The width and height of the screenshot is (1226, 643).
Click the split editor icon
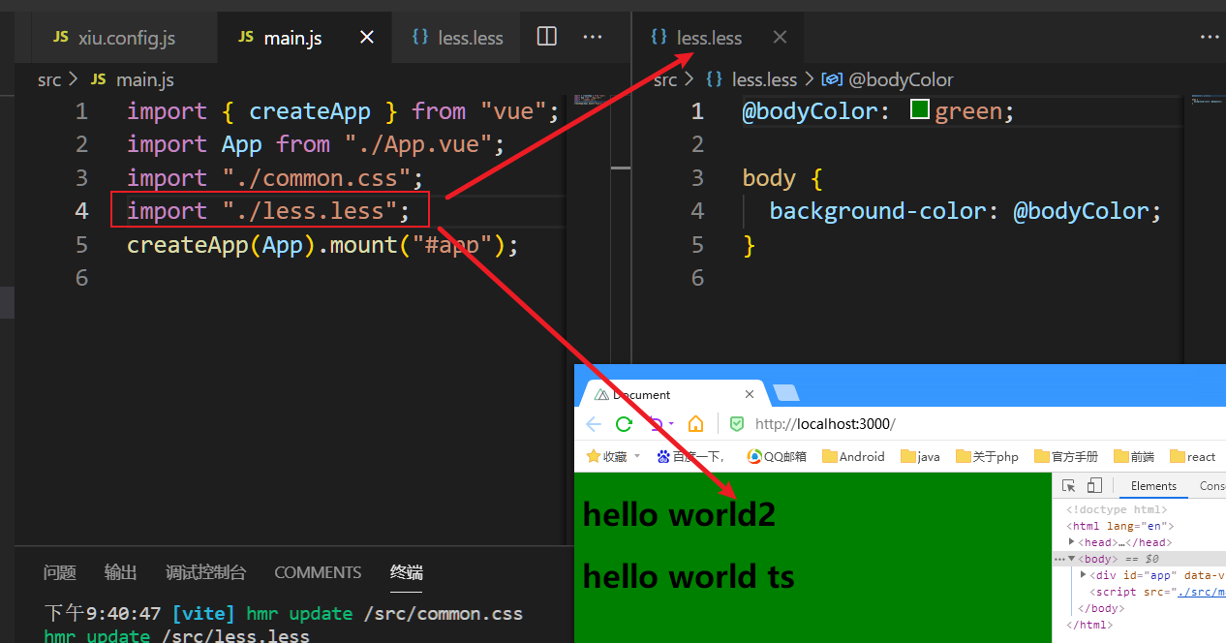547,37
